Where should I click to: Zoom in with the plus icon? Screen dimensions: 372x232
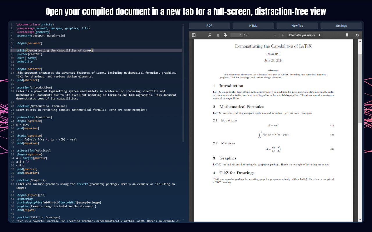coord(283,35)
